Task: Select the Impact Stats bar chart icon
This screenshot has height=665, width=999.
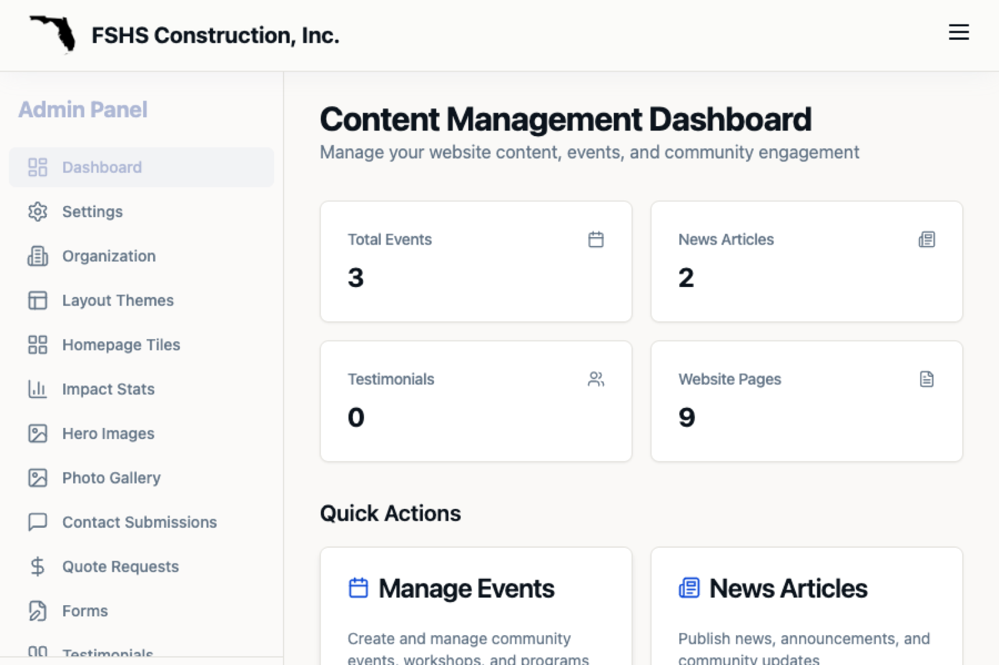Action: (37, 389)
